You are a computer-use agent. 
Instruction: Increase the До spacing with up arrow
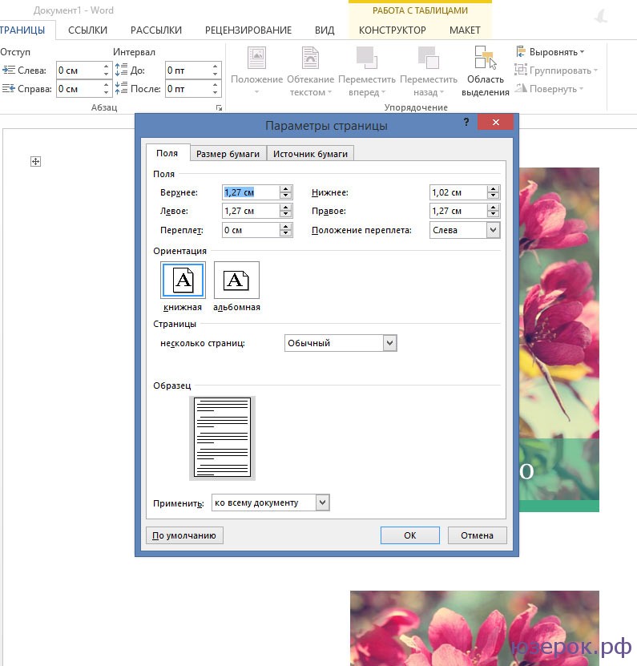[x=216, y=67]
